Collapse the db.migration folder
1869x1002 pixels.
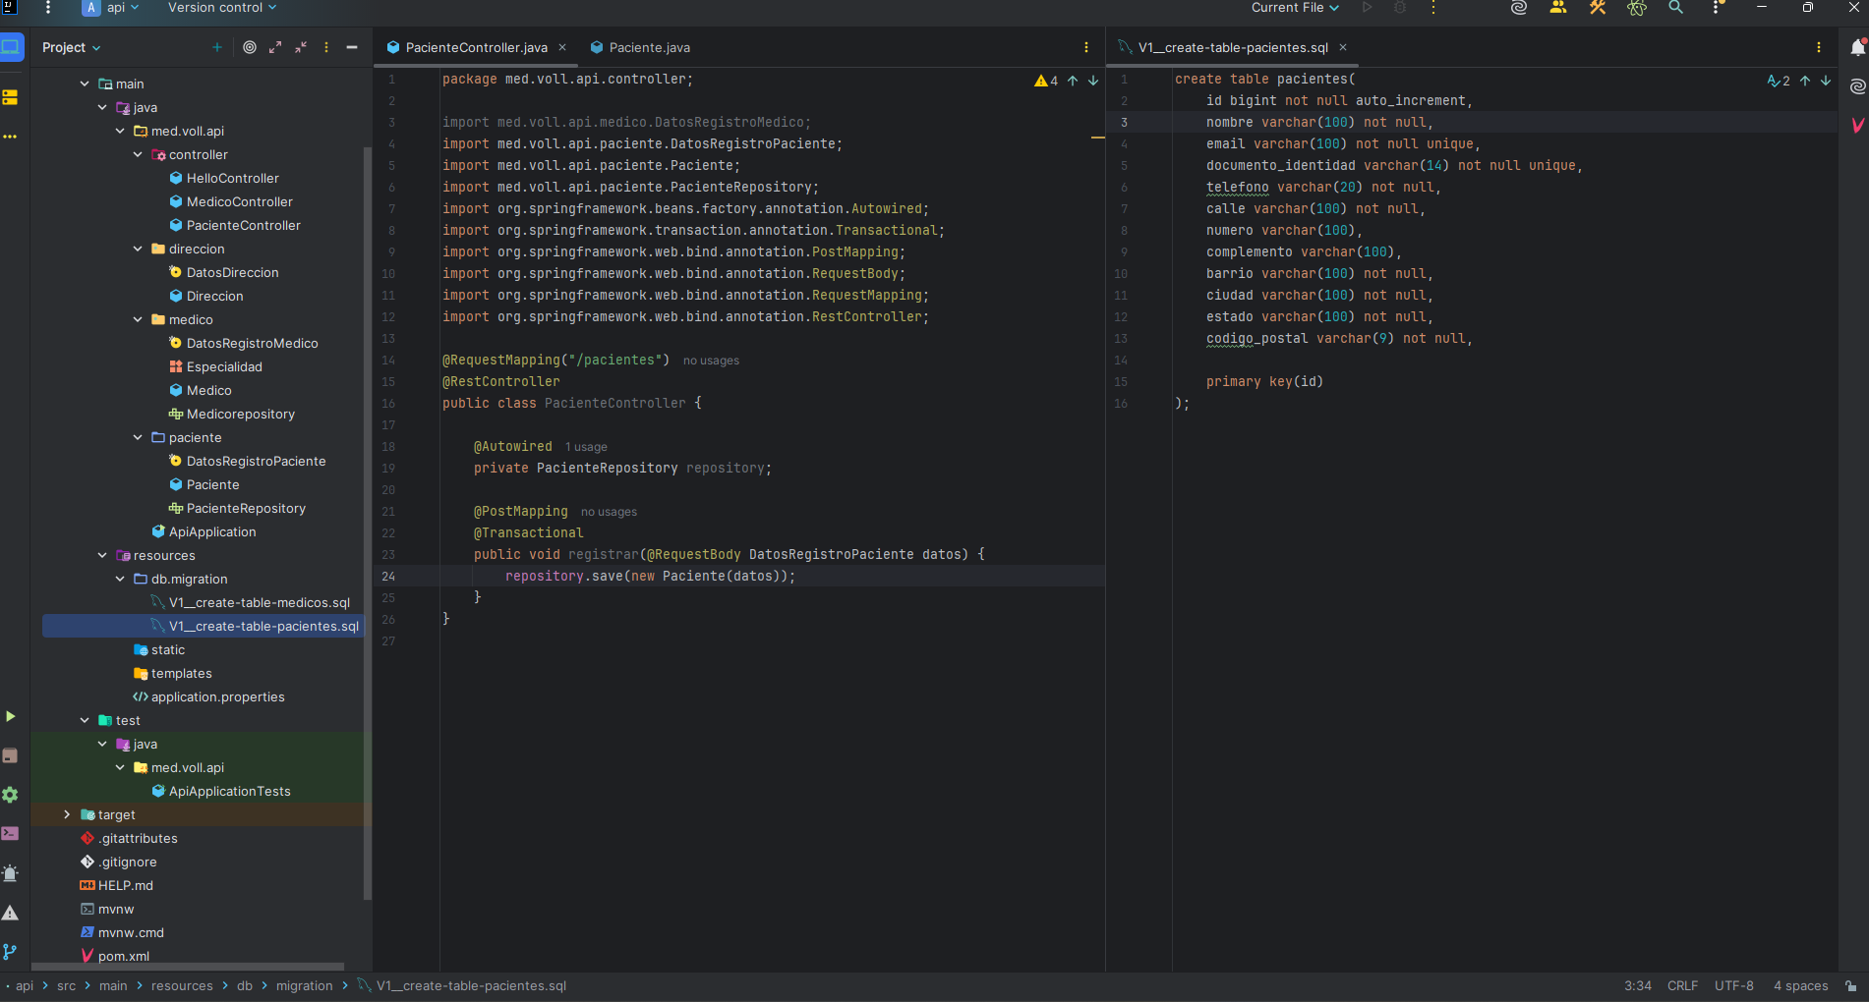120,580
